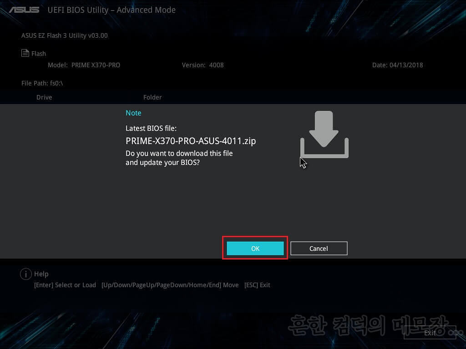
Task: Click the File Path fs0:\ text
Action: [x=42, y=83]
